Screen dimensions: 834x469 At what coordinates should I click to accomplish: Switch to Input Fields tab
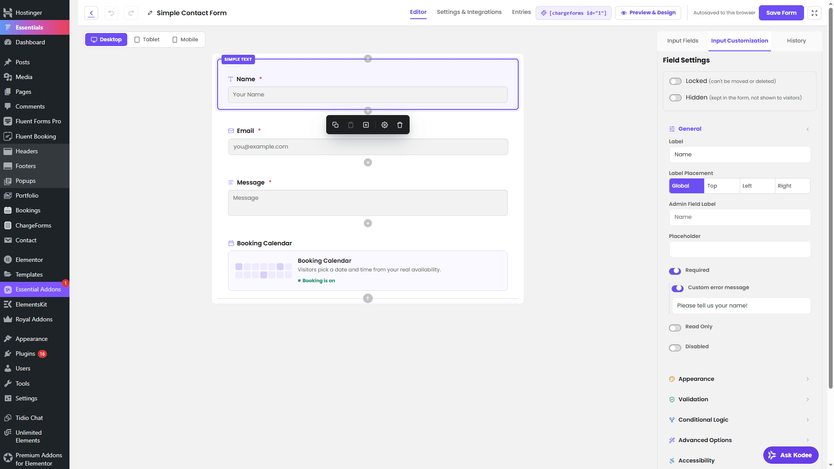point(682,41)
